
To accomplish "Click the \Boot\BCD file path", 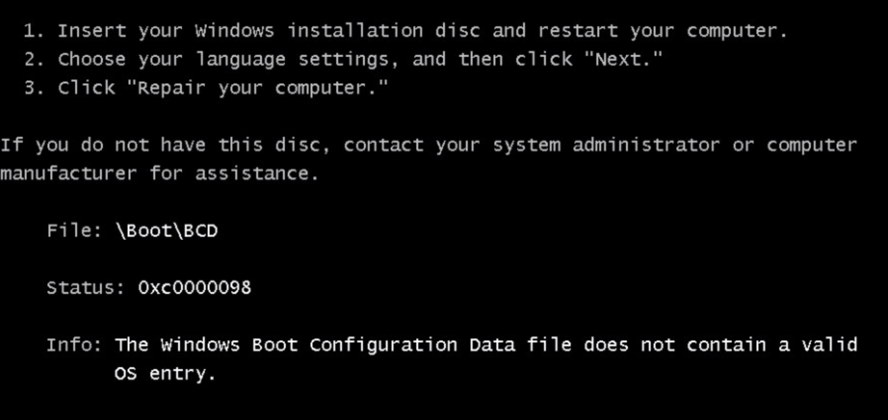I will point(167,231).
